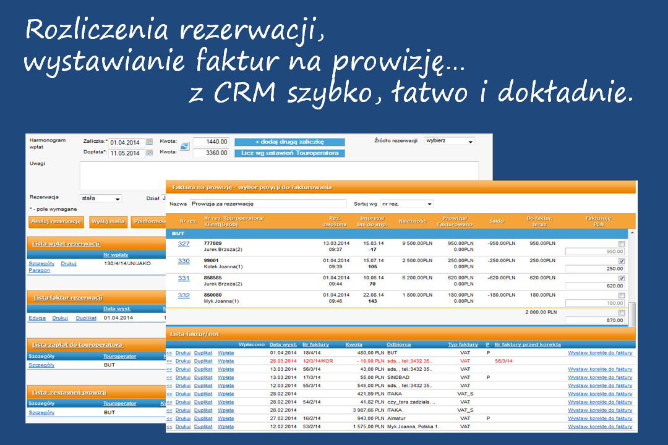Click the '<<' arrow on invoice 18/4/14 row

(x=169, y=353)
